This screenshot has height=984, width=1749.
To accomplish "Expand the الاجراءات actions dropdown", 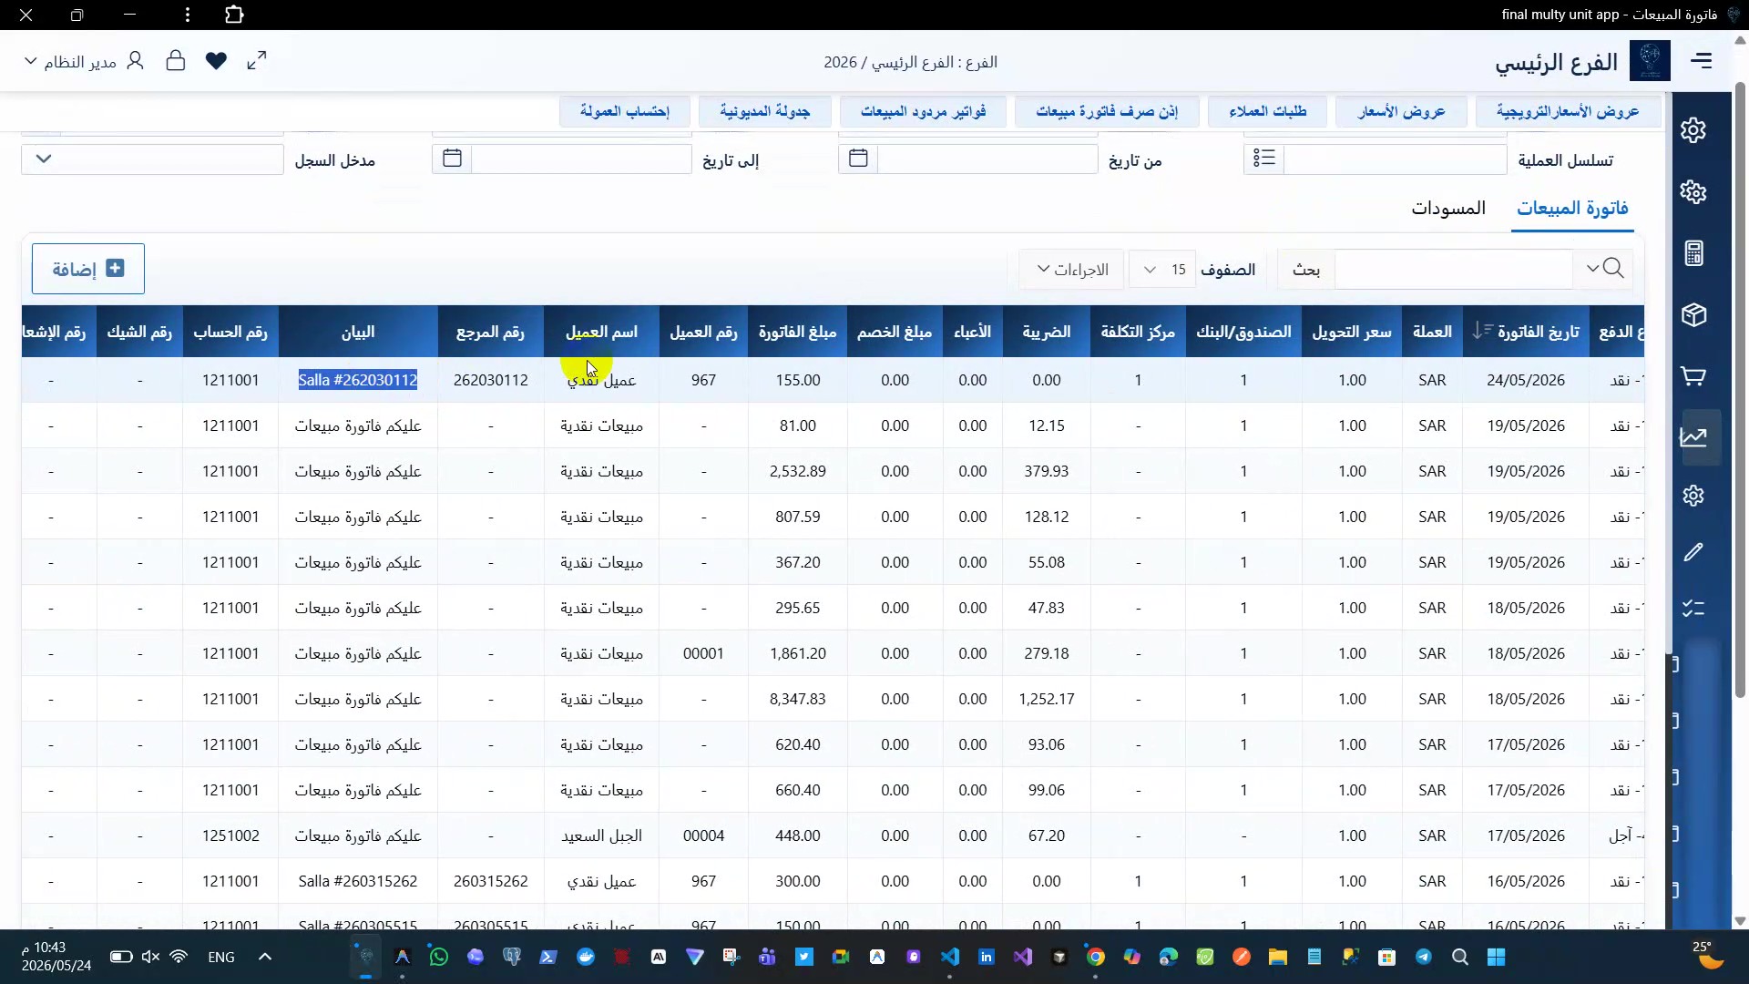I will tap(1071, 270).
